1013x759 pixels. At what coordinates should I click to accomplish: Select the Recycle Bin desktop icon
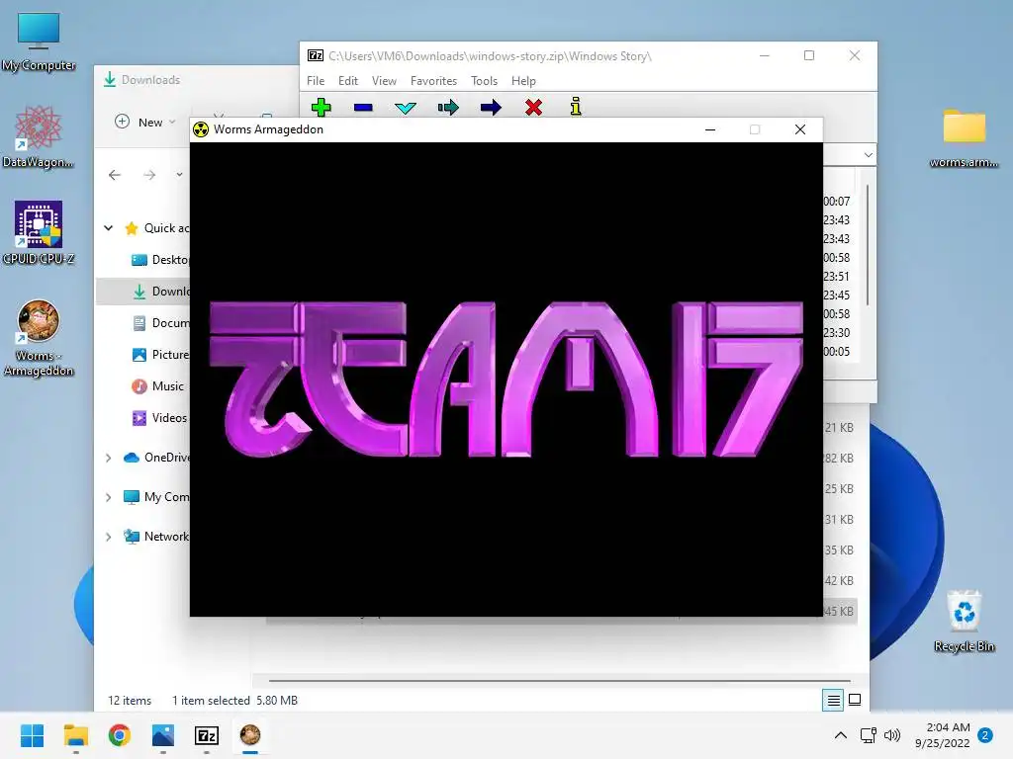point(964,622)
